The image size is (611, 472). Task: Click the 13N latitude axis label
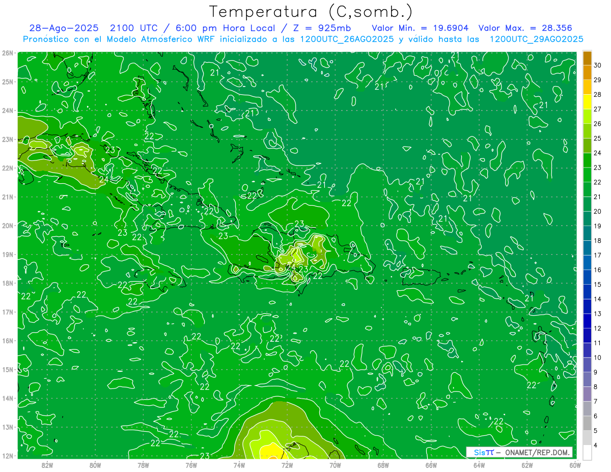[7, 427]
